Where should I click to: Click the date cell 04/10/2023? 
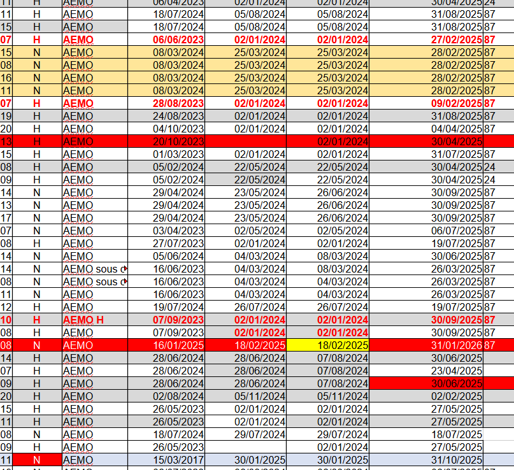pyautogui.click(x=178, y=129)
